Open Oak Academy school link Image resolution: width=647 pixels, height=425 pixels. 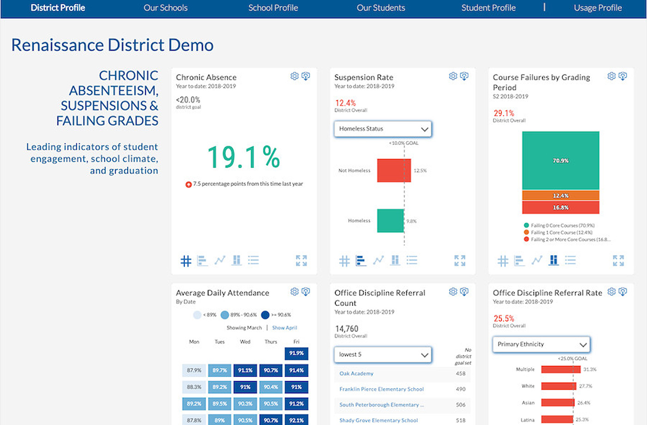pyautogui.click(x=356, y=373)
